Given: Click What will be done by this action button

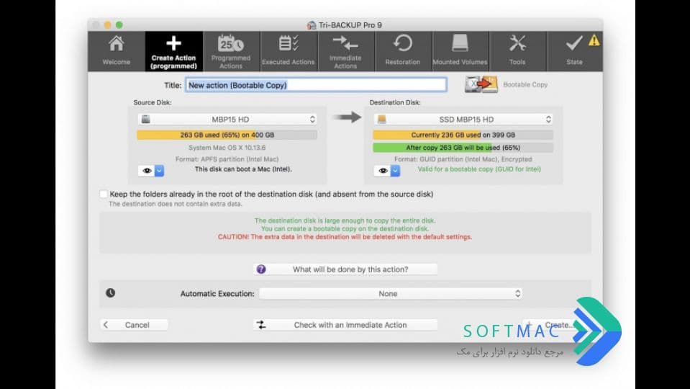Looking at the screenshot, I should (x=345, y=269).
